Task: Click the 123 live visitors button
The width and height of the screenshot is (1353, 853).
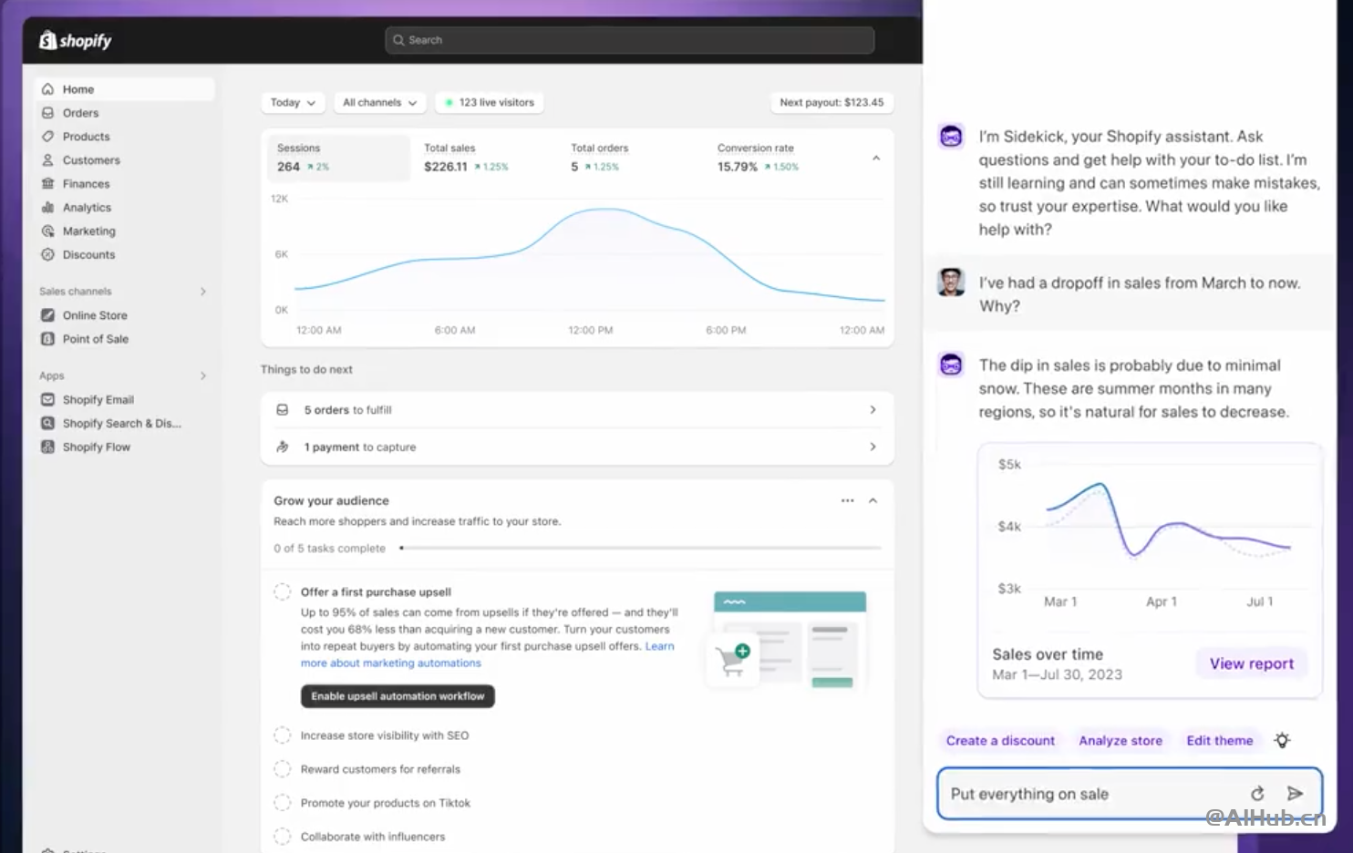Action: 490,103
